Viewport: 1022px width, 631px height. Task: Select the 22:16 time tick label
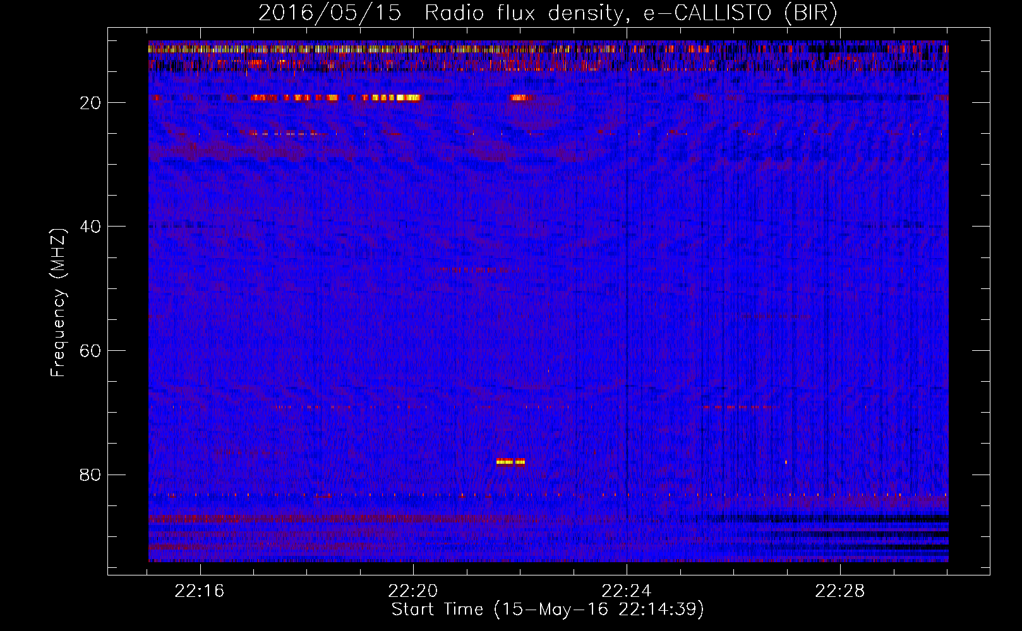pos(200,591)
